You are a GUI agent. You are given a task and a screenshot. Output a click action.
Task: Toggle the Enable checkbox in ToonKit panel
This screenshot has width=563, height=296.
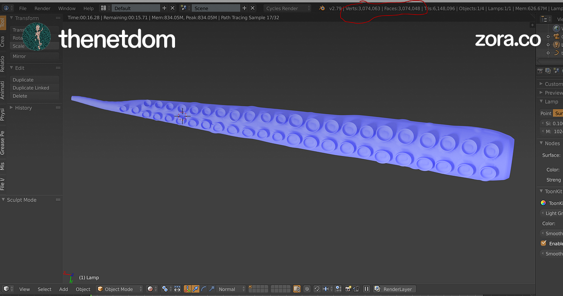click(544, 243)
